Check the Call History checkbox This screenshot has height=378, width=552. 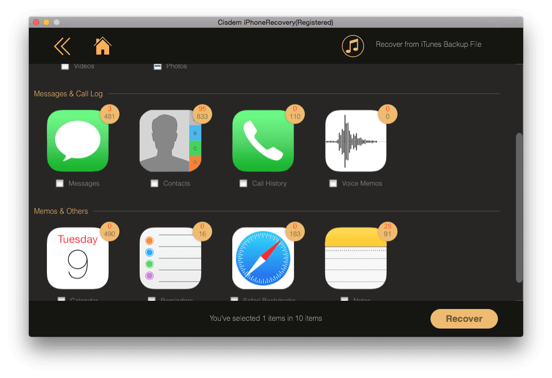click(243, 183)
